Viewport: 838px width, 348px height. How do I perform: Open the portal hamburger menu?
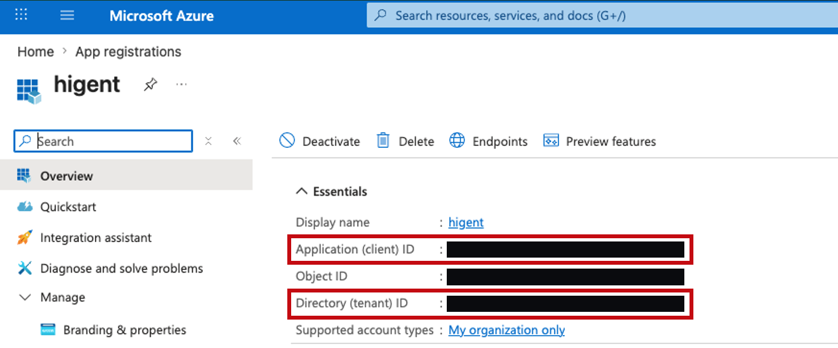(x=67, y=15)
